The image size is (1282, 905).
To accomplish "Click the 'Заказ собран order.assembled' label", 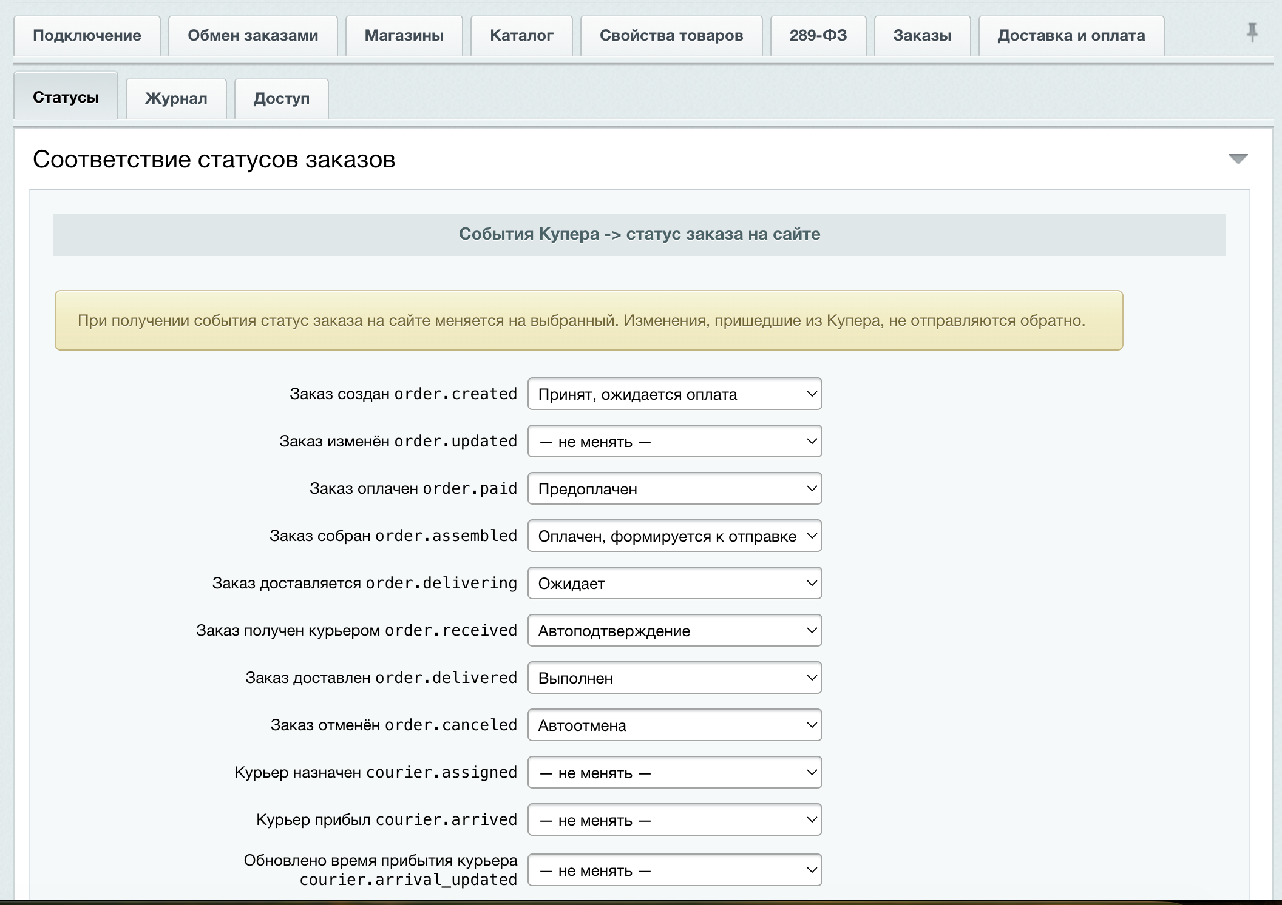I will pos(393,536).
